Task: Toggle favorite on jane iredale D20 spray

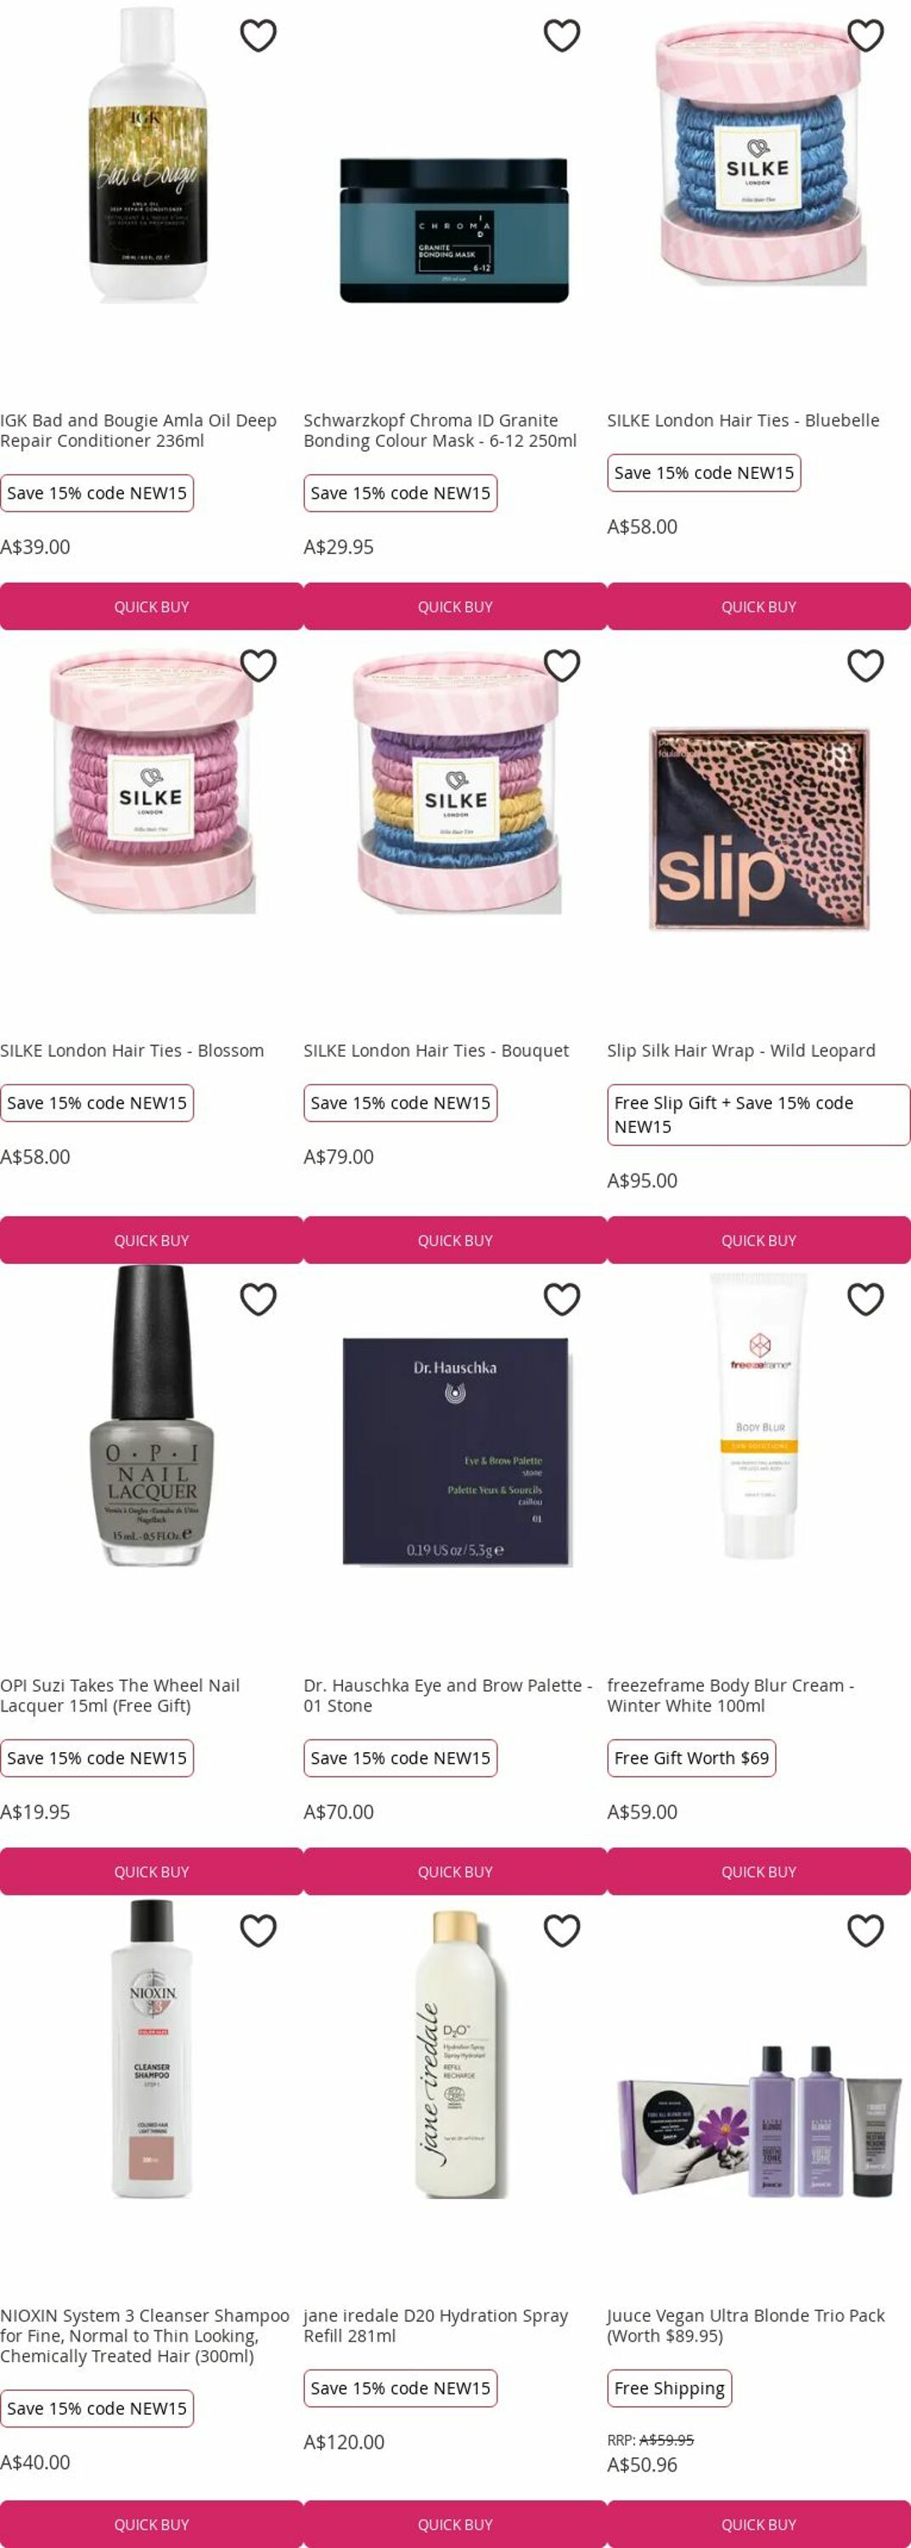Action: click(562, 1930)
